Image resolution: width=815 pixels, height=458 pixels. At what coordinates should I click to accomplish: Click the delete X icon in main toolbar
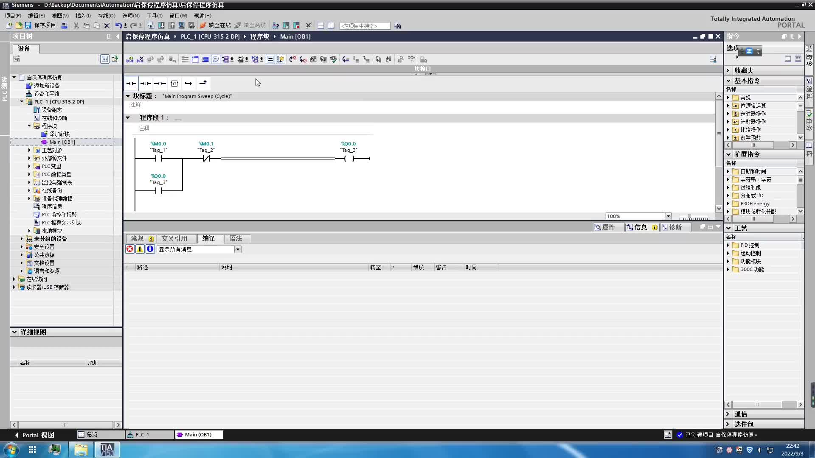pos(107,25)
